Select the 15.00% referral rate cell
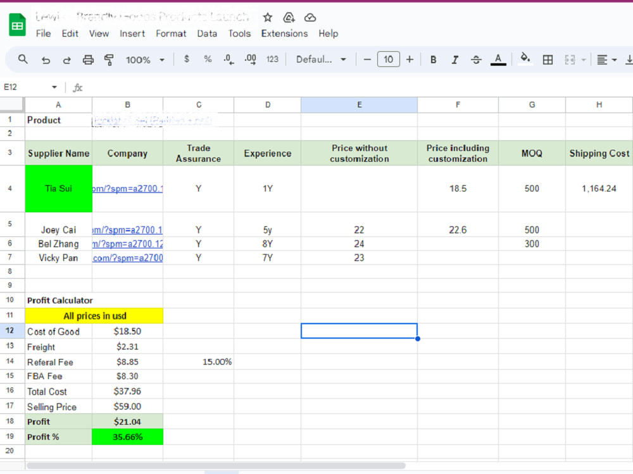 (x=199, y=362)
